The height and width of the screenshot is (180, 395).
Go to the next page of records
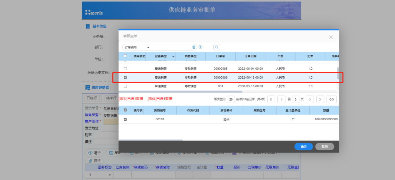tap(310, 99)
